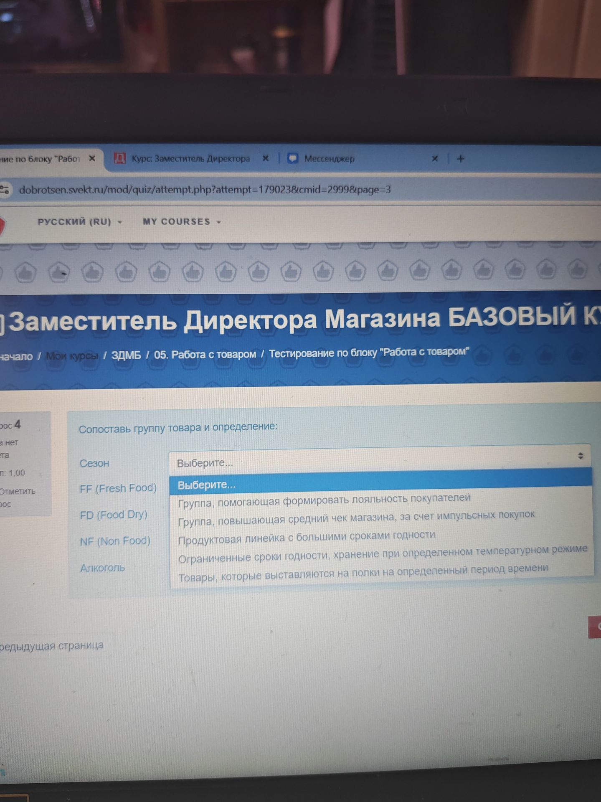The height and width of the screenshot is (802, 601).
Task: Click the 'FD (Food Dry)' label
Action: [114, 515]
